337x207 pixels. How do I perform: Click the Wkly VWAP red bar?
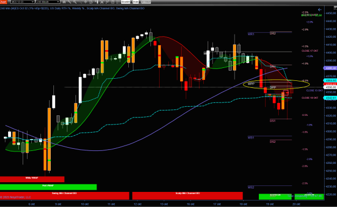(32, 179)
